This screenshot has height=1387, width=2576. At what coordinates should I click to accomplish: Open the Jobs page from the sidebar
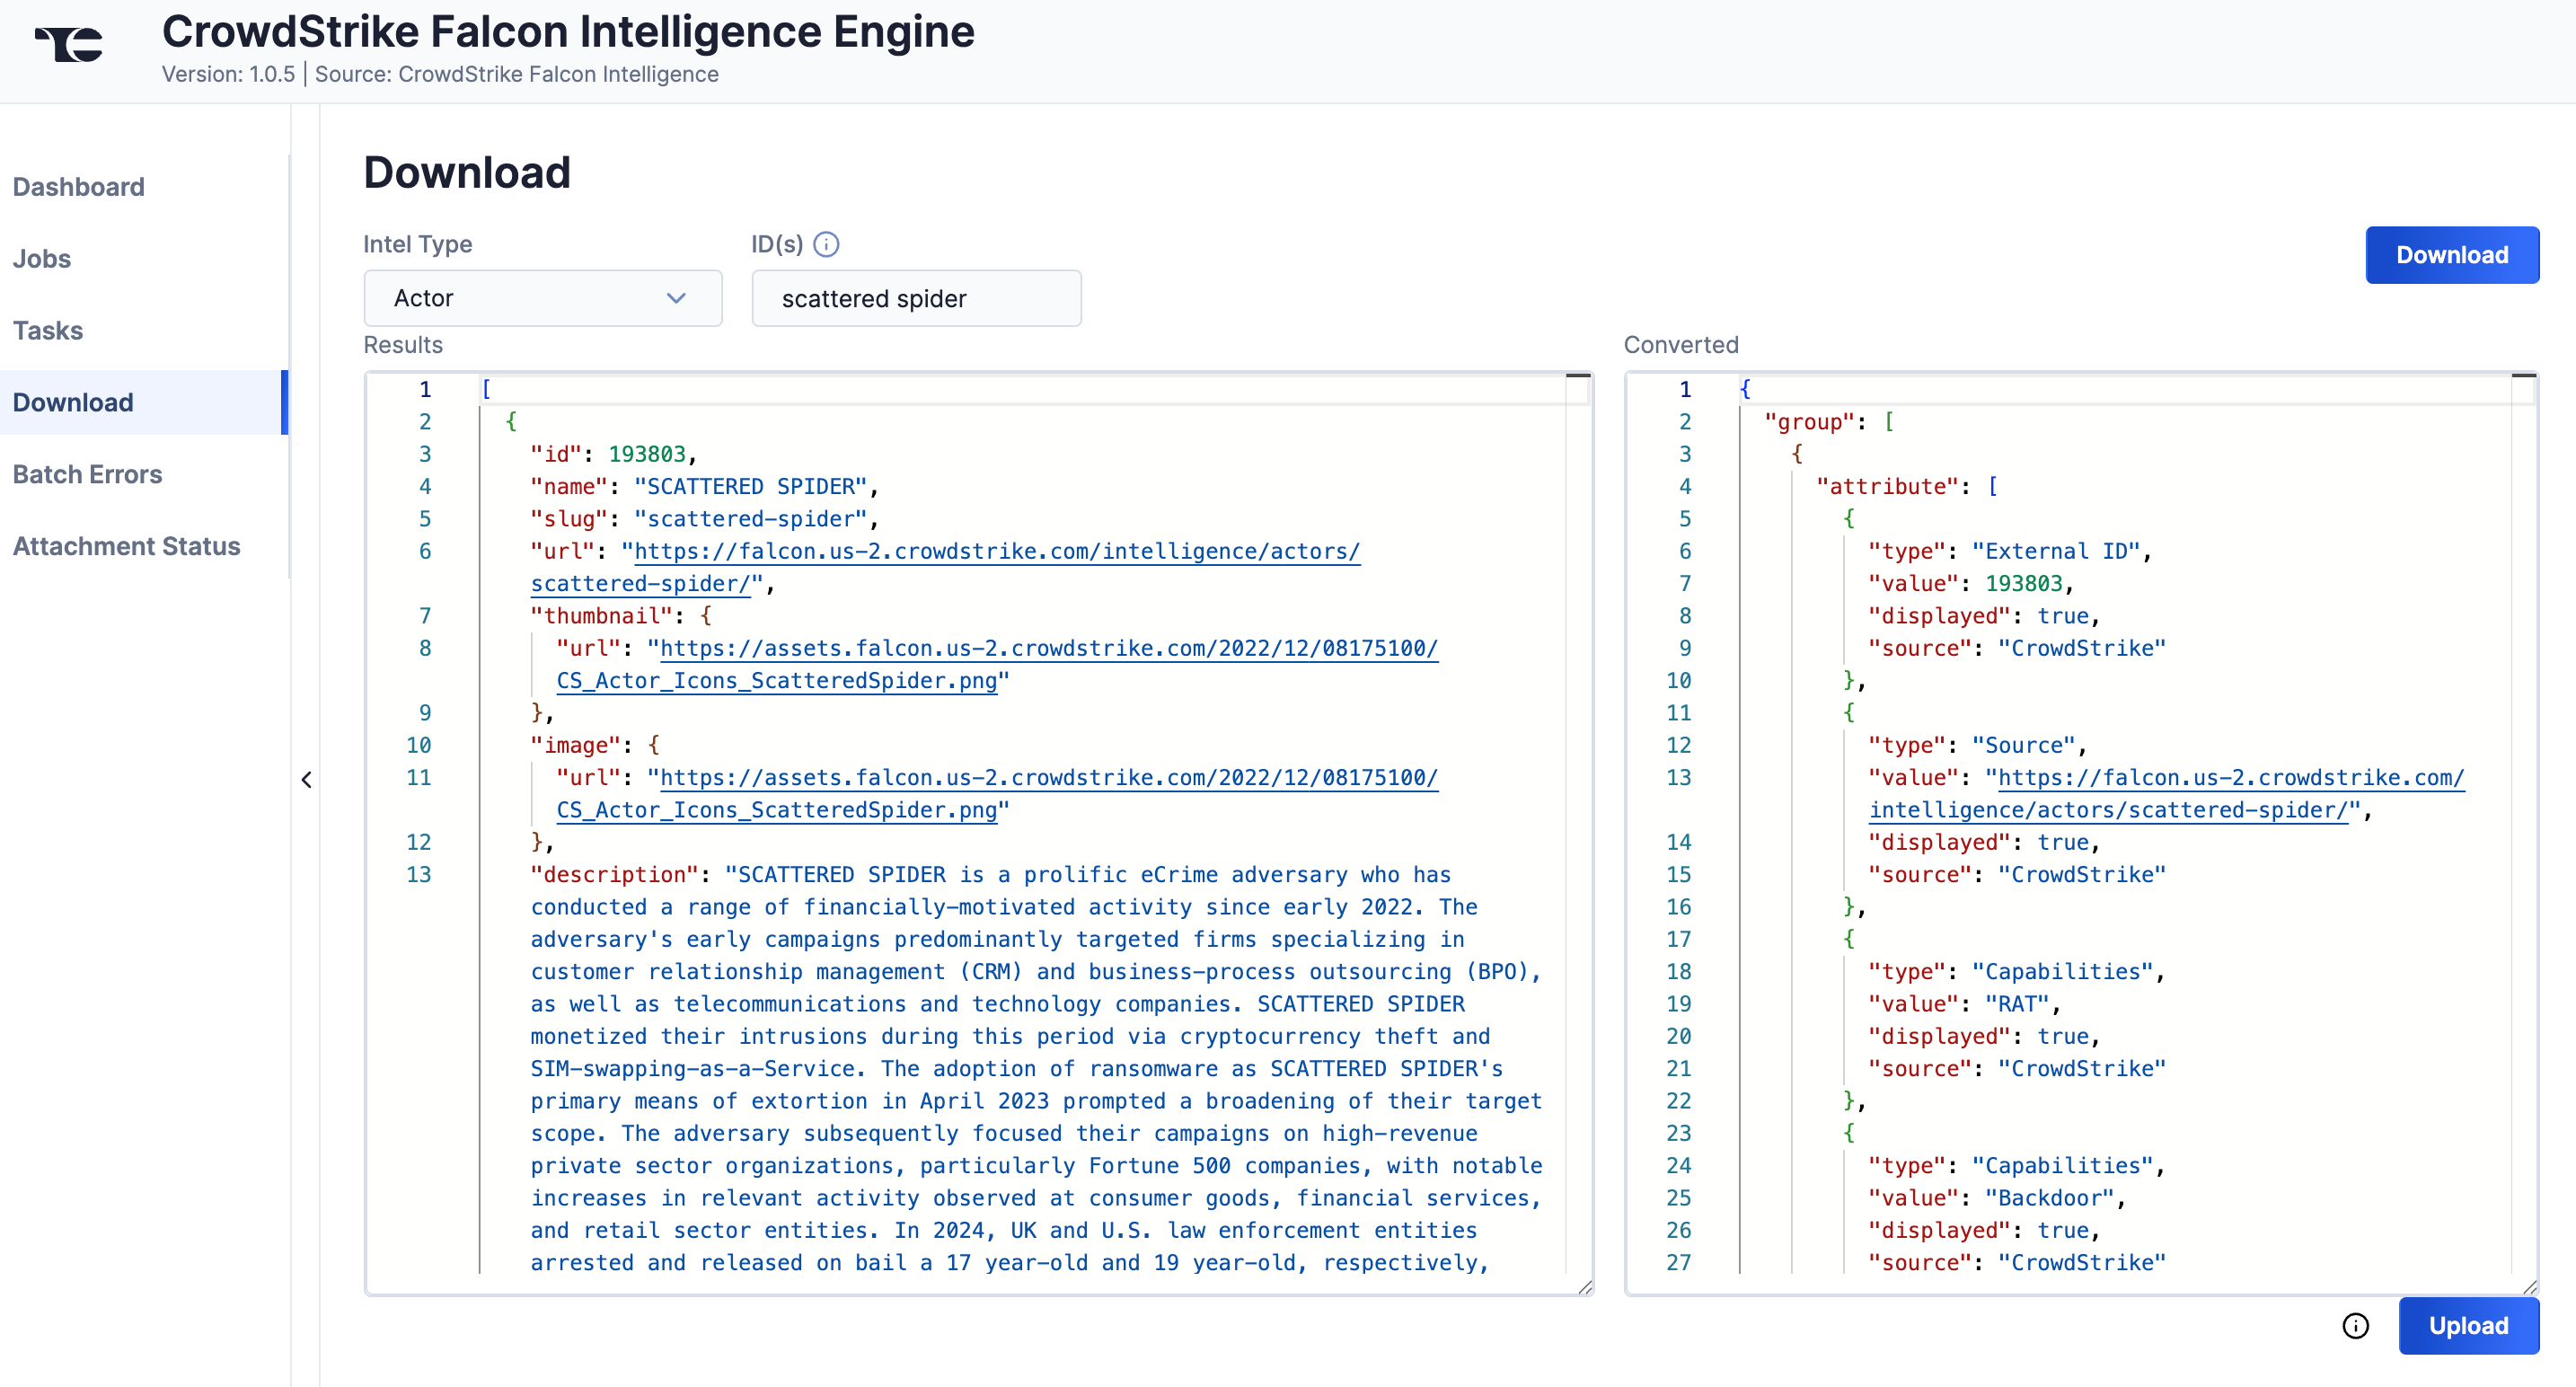point(41,258)
